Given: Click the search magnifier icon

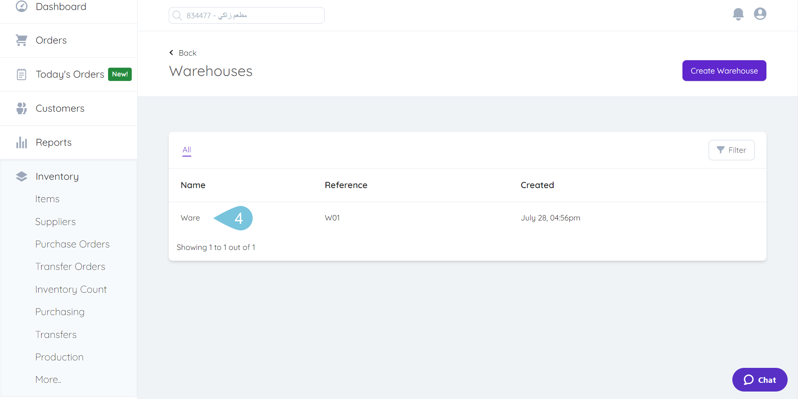Looking at the screenshot, I should point(177,15).
